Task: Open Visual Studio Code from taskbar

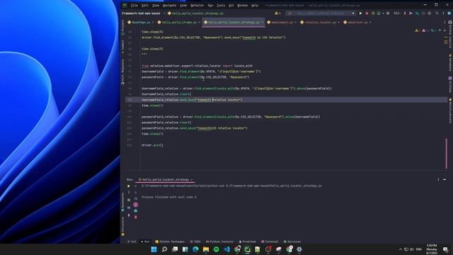Action: (226, 249)
